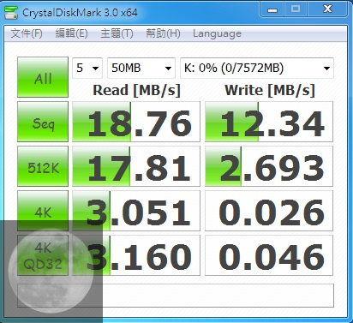Open the 主題(T) menu
Screen dimensions: 353x323
[117, 33]
